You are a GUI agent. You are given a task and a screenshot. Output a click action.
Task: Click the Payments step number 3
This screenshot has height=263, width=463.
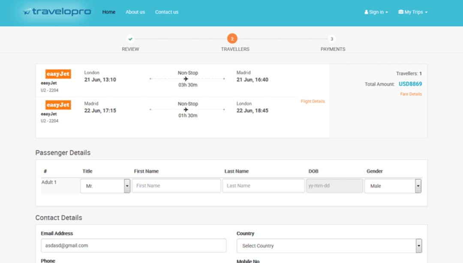coord(332,39)
